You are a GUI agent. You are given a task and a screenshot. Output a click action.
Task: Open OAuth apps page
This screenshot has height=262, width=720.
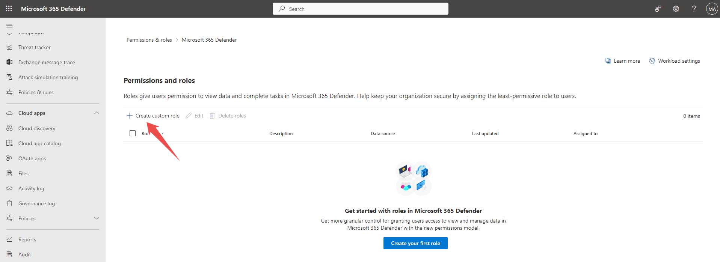[32, 158]
